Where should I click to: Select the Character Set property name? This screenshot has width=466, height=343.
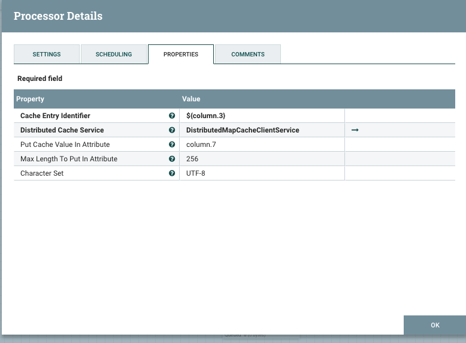(x=42, y=173)
